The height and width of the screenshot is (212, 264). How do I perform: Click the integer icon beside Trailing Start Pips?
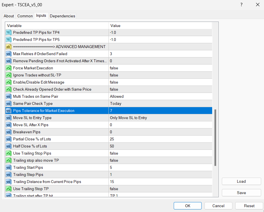(8, 167)
